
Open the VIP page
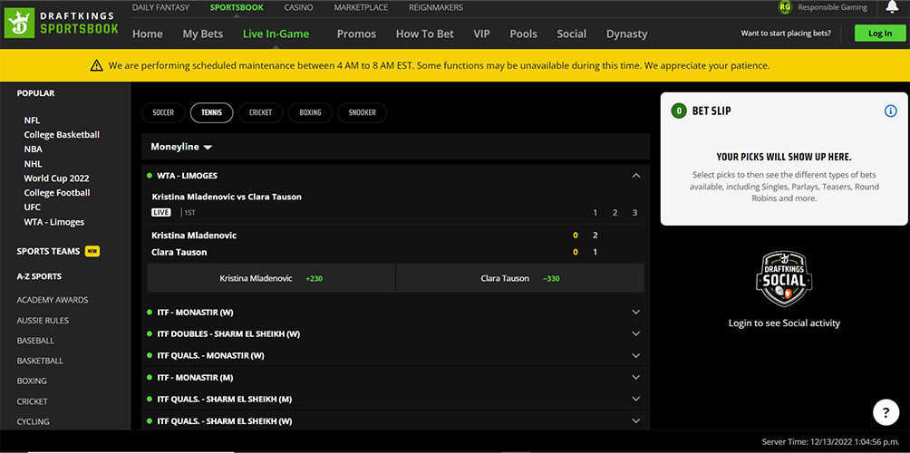(x=481, y=34)
